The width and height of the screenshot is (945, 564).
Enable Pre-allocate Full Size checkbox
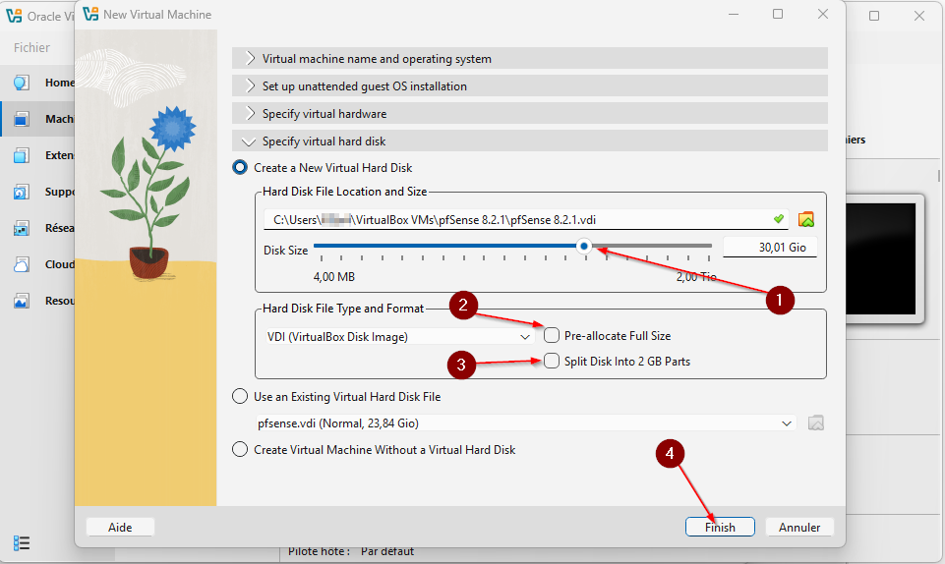552,335
